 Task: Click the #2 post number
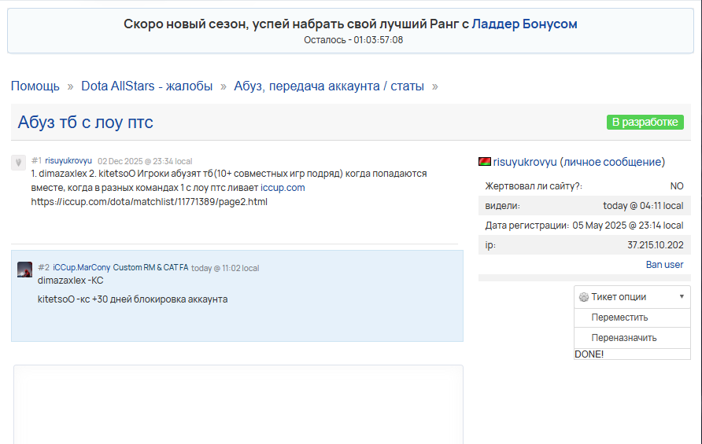(x=43, y=267)
